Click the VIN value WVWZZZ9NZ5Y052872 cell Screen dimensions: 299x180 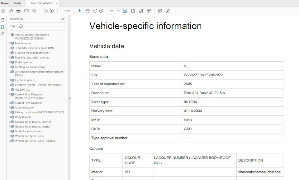[232, 75]
